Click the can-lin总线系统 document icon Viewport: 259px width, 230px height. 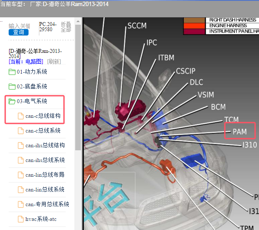[21, 190]
